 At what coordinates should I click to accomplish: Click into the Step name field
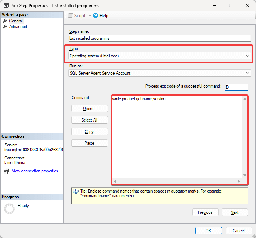click(159, 38)
